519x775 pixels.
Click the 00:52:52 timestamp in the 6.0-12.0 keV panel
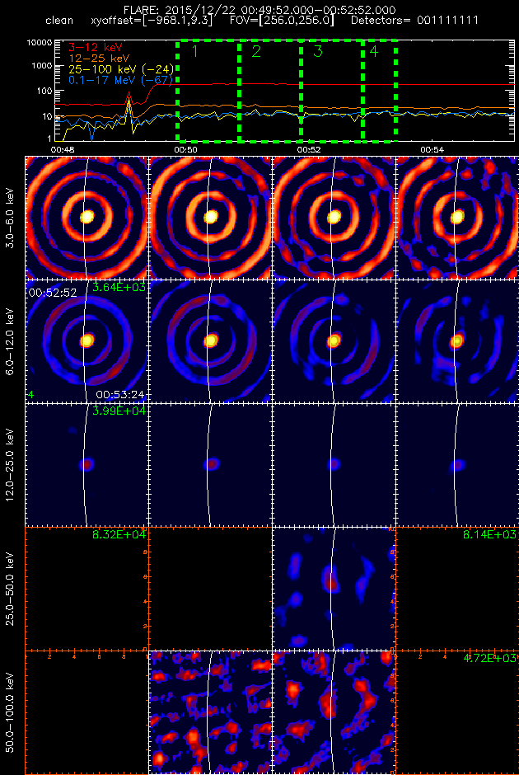pos(53,293)
